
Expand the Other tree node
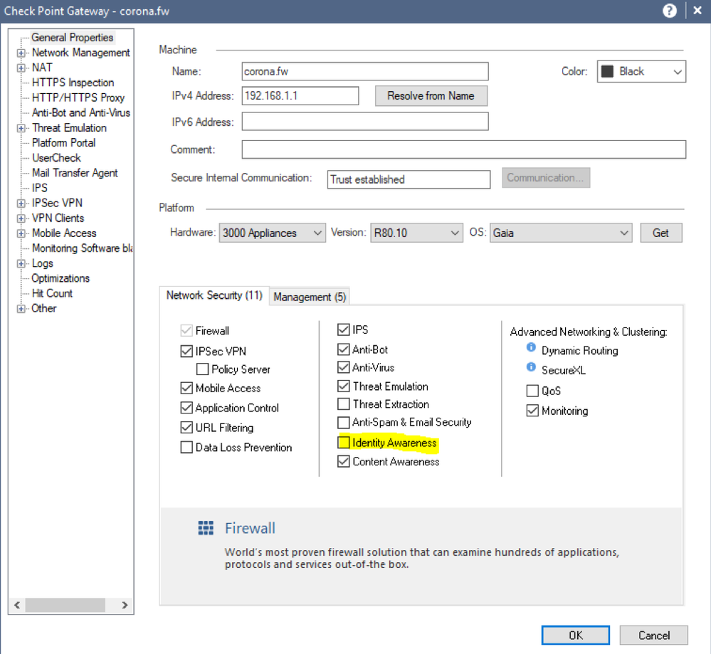click(21, 309)
